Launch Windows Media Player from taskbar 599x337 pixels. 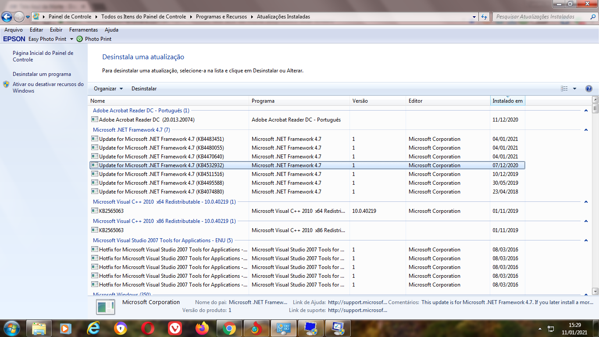(x=66, y=328)
